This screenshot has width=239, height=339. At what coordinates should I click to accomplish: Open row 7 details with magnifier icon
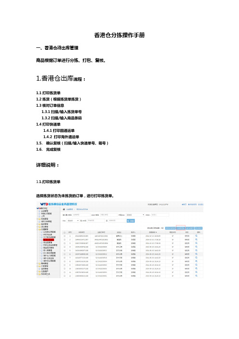pyautogui.click(x=196, y=258)
